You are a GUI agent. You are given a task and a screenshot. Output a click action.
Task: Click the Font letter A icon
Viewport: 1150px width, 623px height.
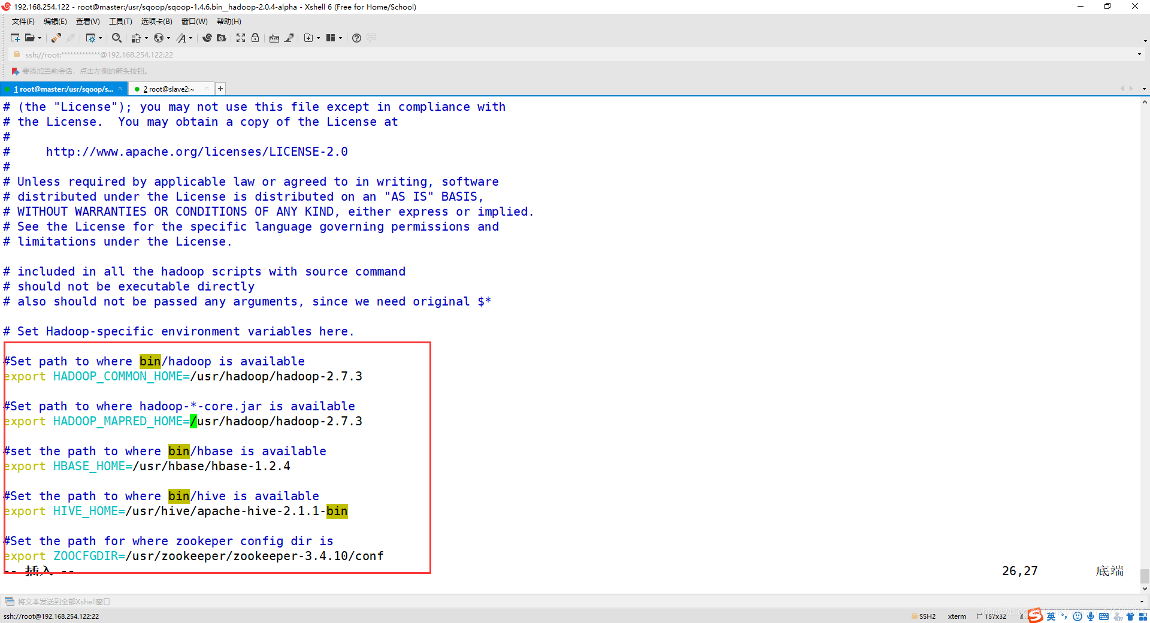pos(181,38)
